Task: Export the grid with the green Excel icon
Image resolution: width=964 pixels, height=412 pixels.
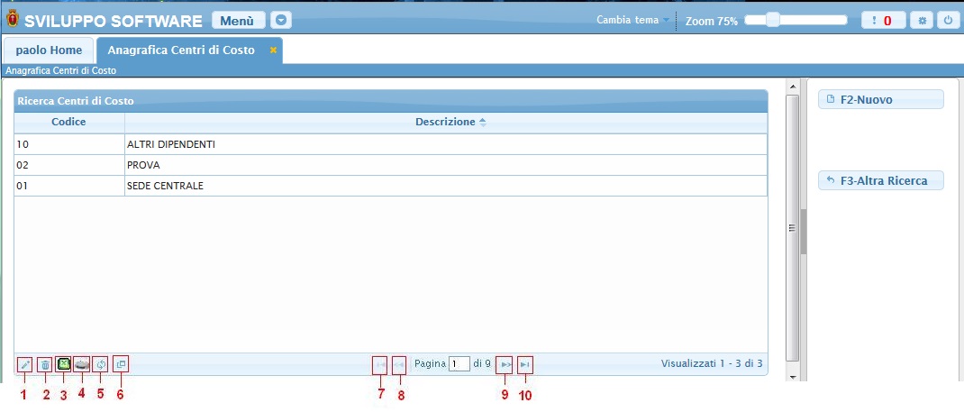Action: 63,364
